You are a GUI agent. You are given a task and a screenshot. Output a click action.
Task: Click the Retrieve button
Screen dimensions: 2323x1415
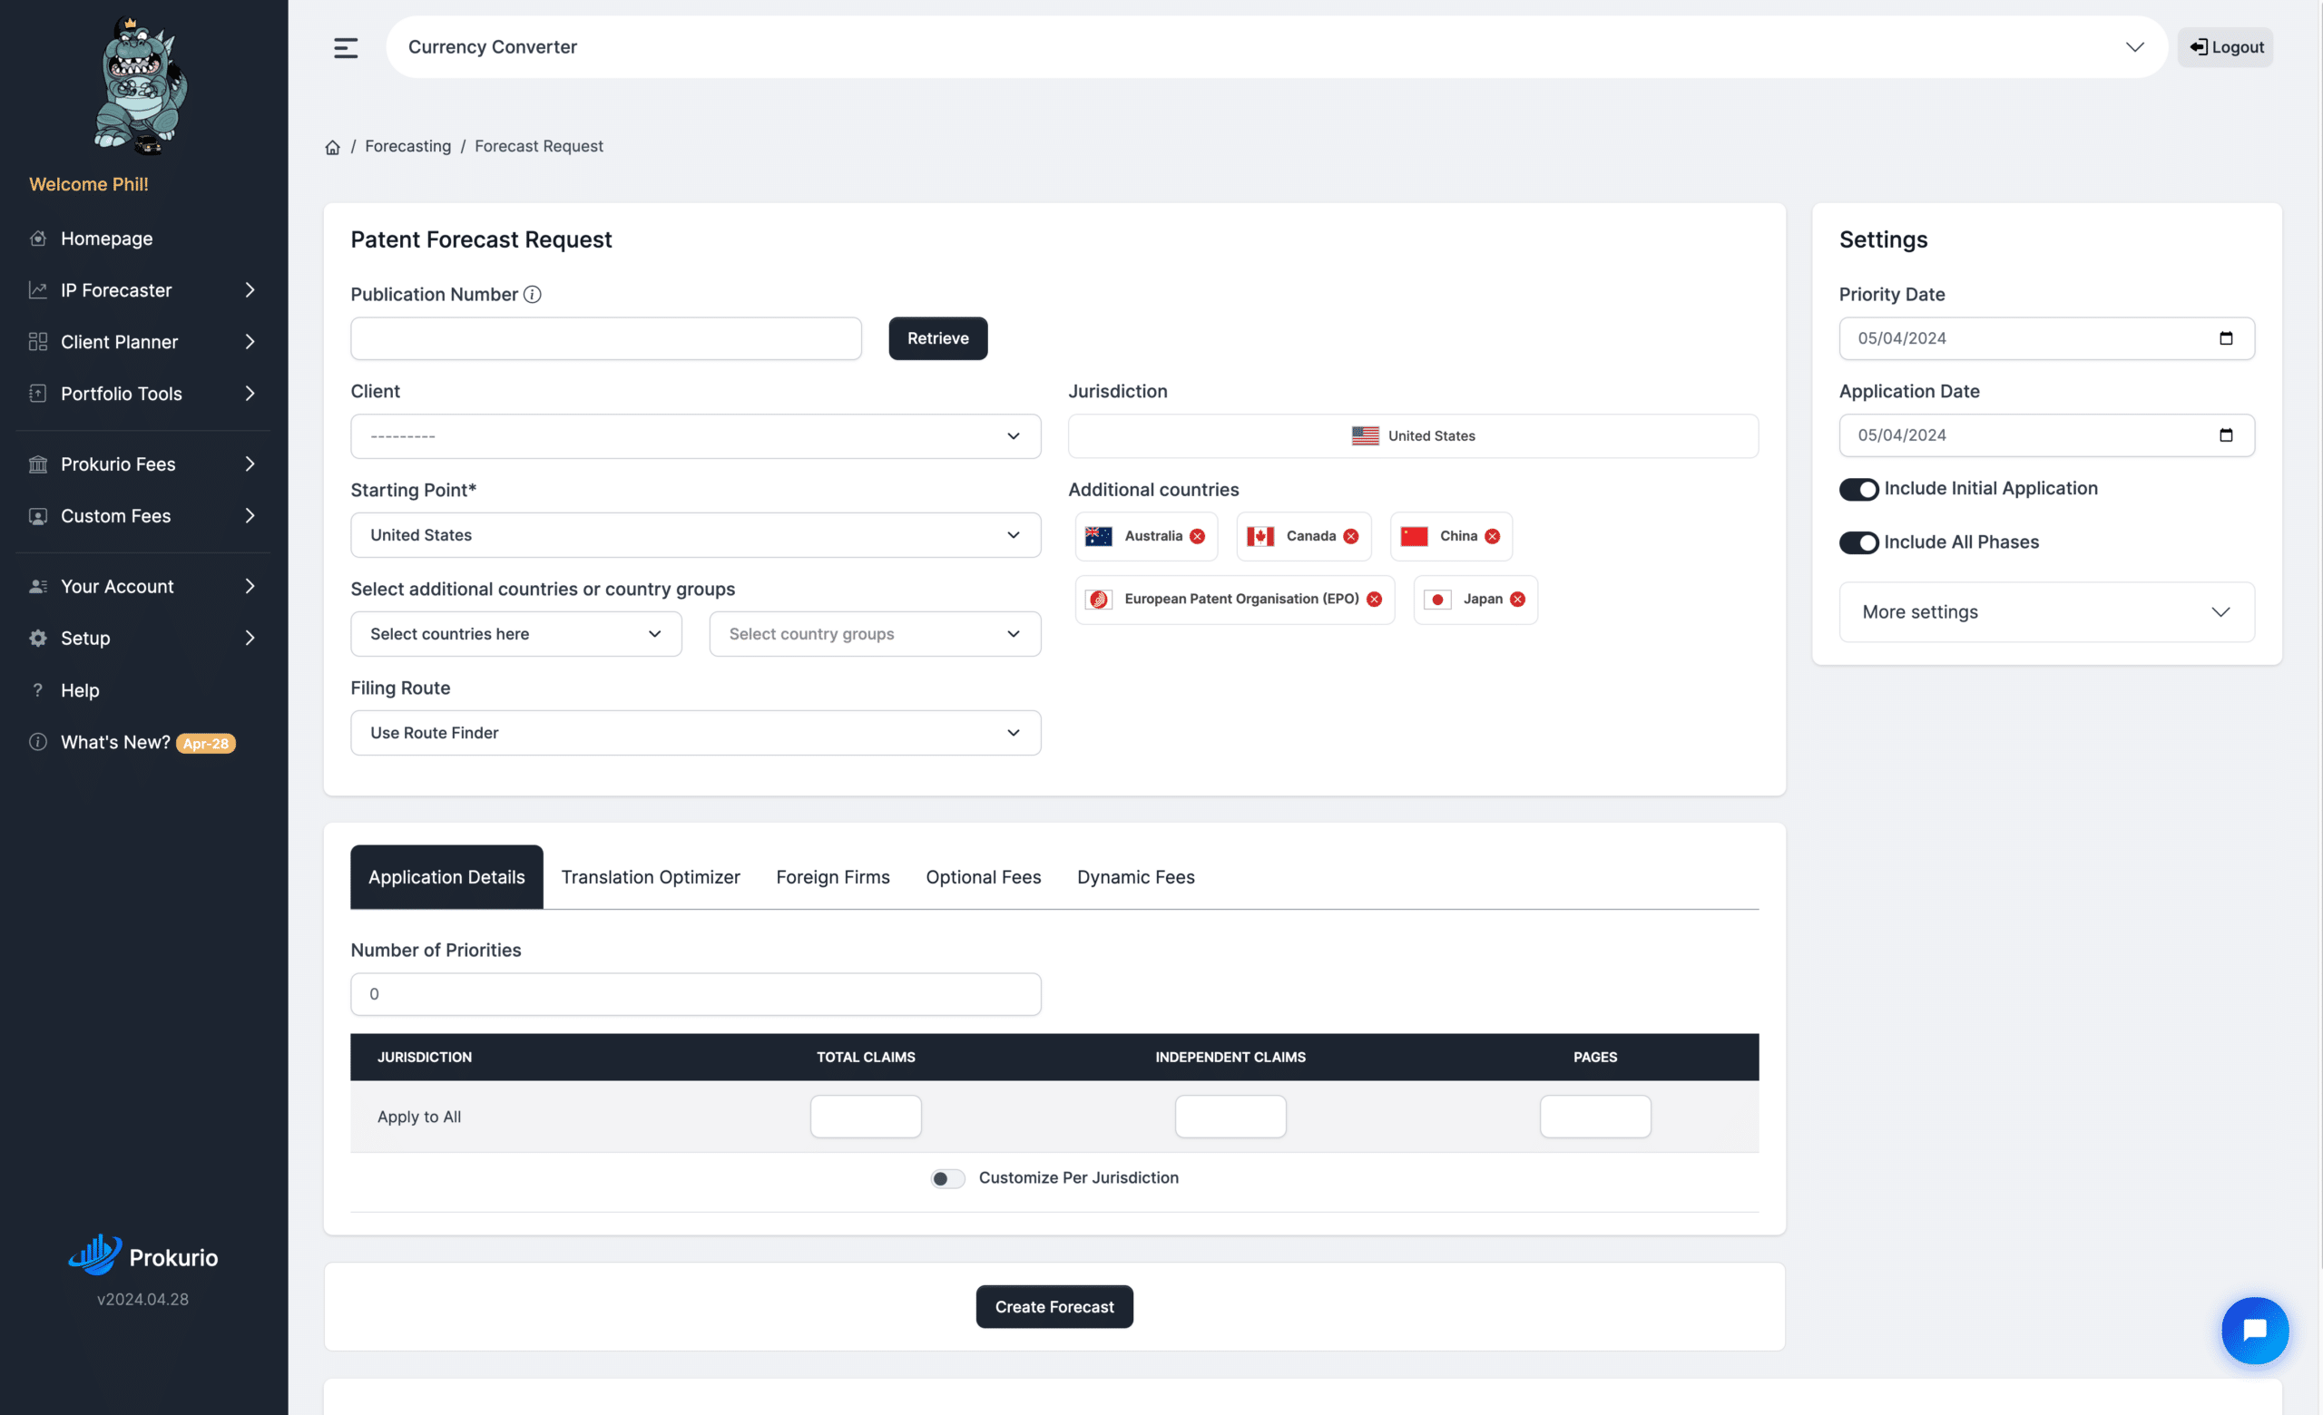[938, 338]
